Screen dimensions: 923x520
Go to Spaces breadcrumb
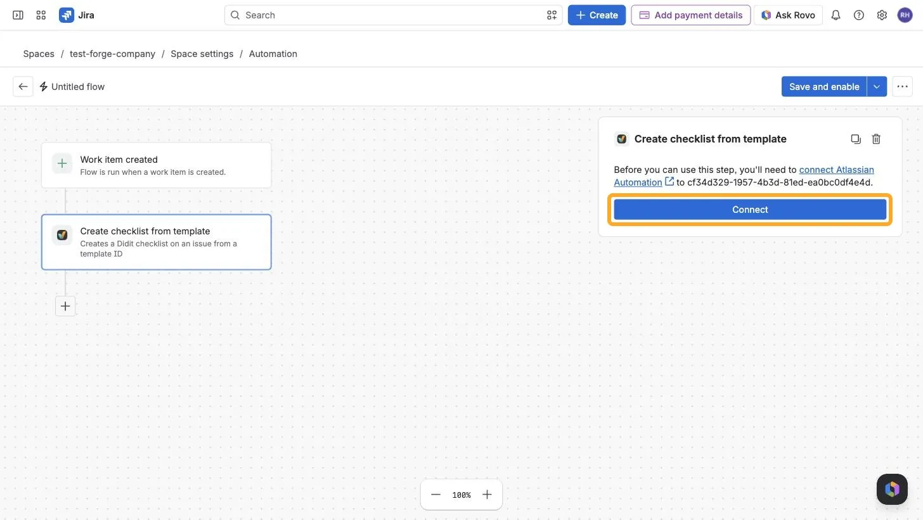pos(39,54)
